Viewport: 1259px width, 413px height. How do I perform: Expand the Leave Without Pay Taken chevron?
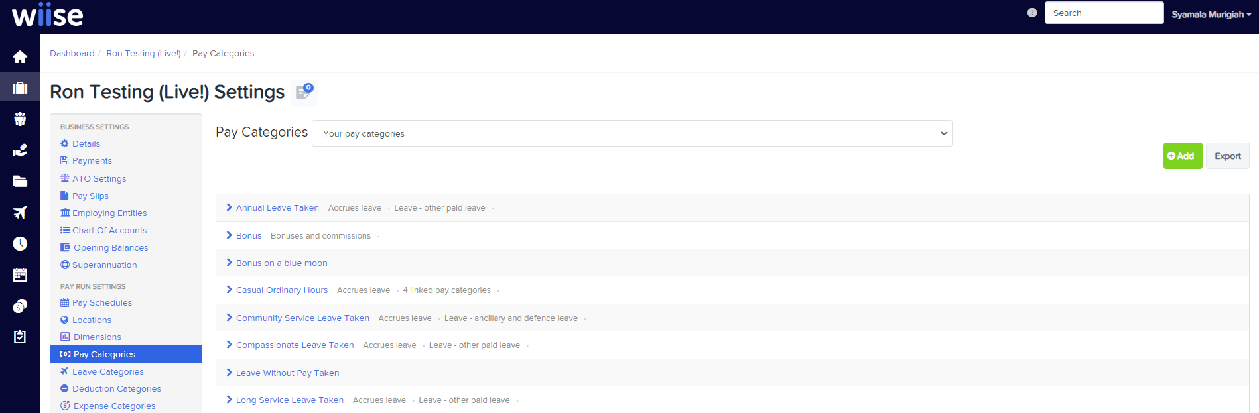coord(230,373)
